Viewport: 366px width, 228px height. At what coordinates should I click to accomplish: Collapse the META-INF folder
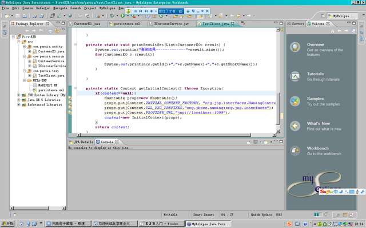coord(24,80)
